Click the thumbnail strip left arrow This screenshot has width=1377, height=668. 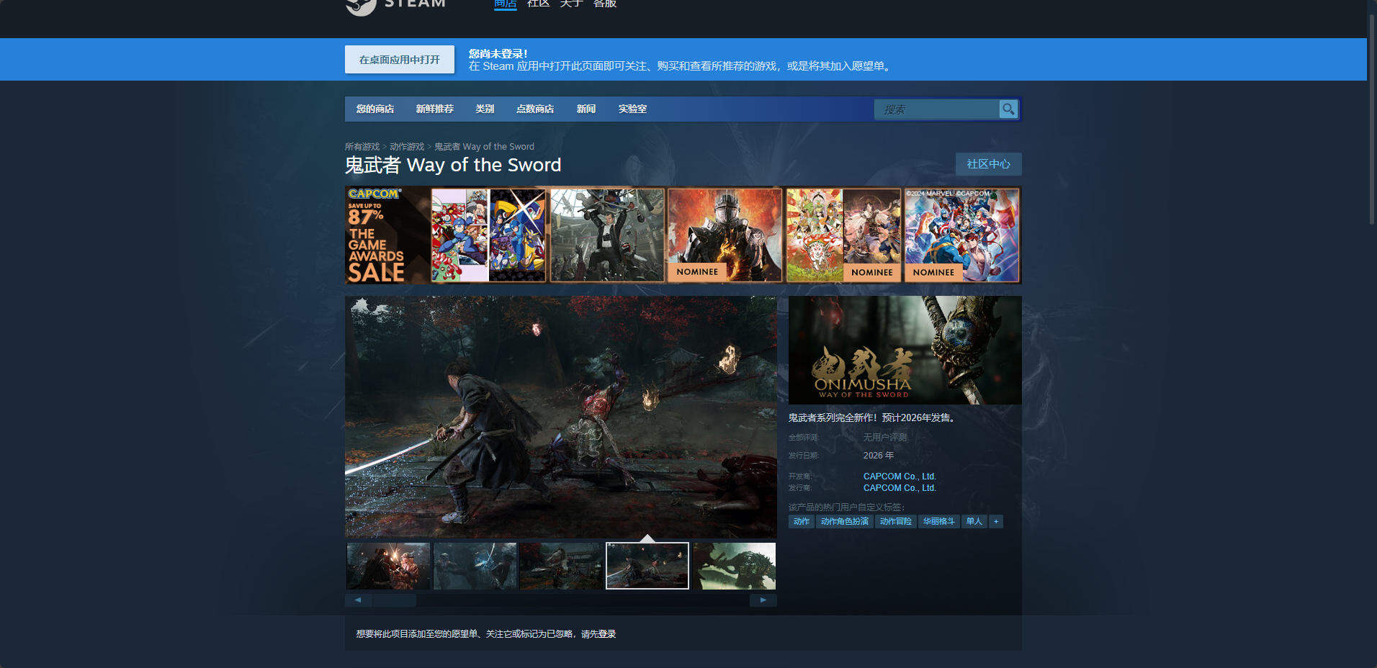[x=358, y=600]
